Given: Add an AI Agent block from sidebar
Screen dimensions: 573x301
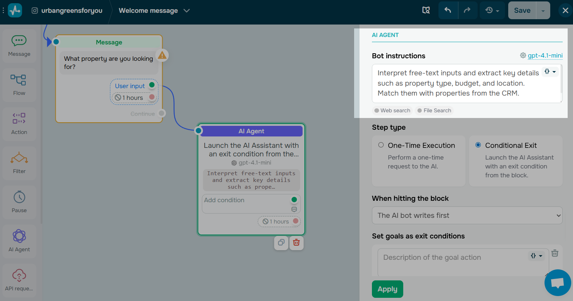Looking at the screenshot, I should click(19, 241).
